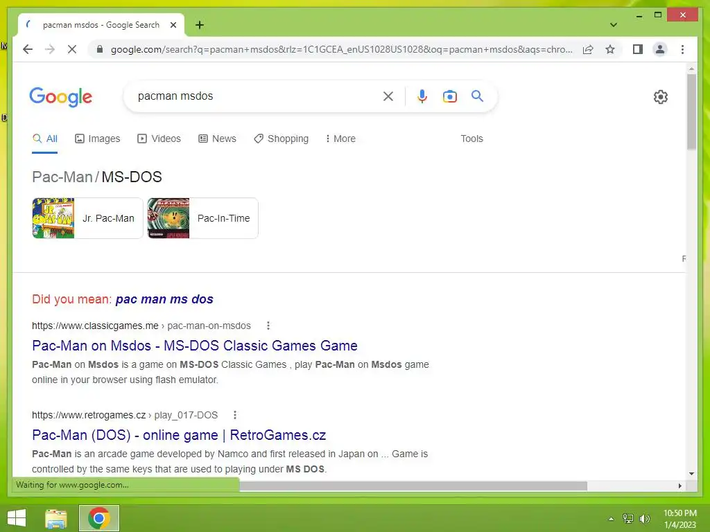The width and height of the screenshot is (710, 532).
Task: Bookmark this tab with the star
Action: pos(610,49)
